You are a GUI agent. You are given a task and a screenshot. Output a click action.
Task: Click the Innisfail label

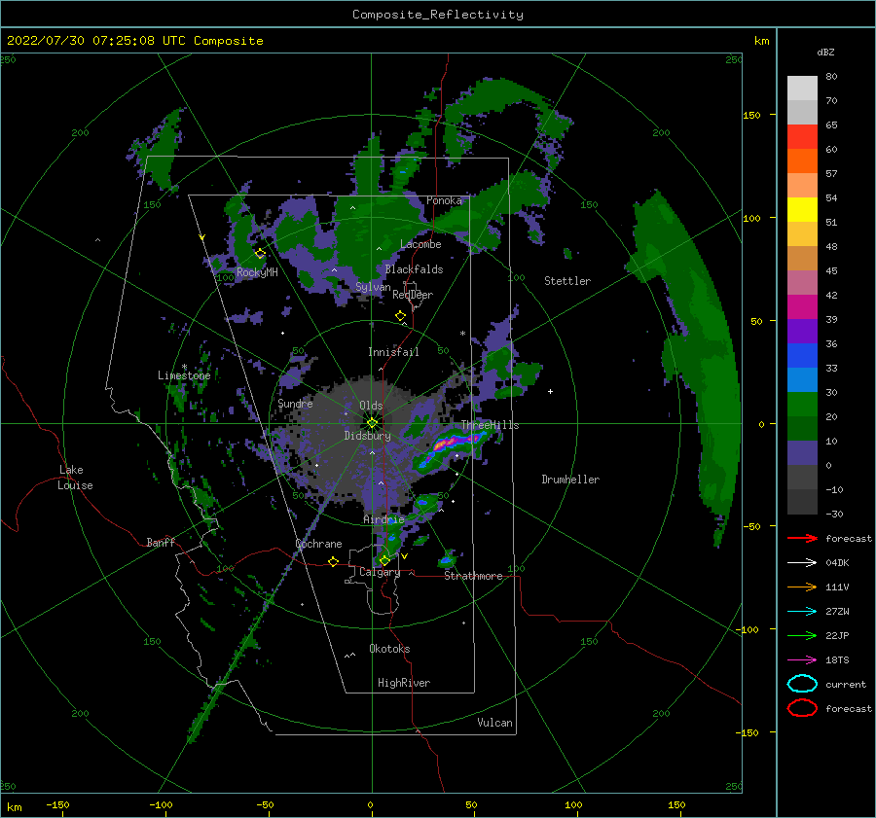393,352
